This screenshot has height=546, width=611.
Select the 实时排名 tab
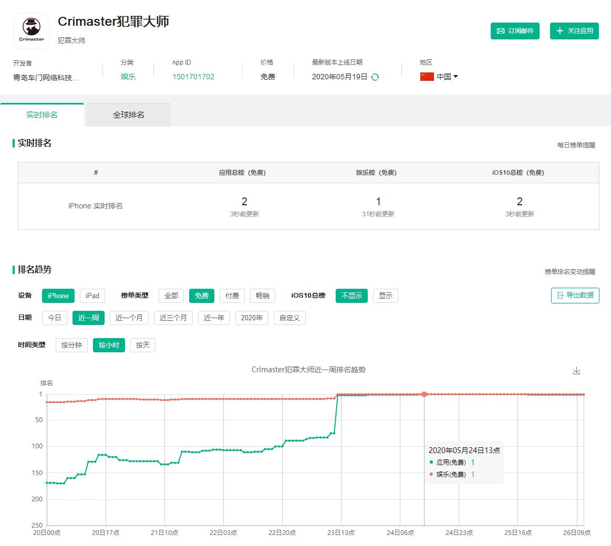tap(42, 115)
